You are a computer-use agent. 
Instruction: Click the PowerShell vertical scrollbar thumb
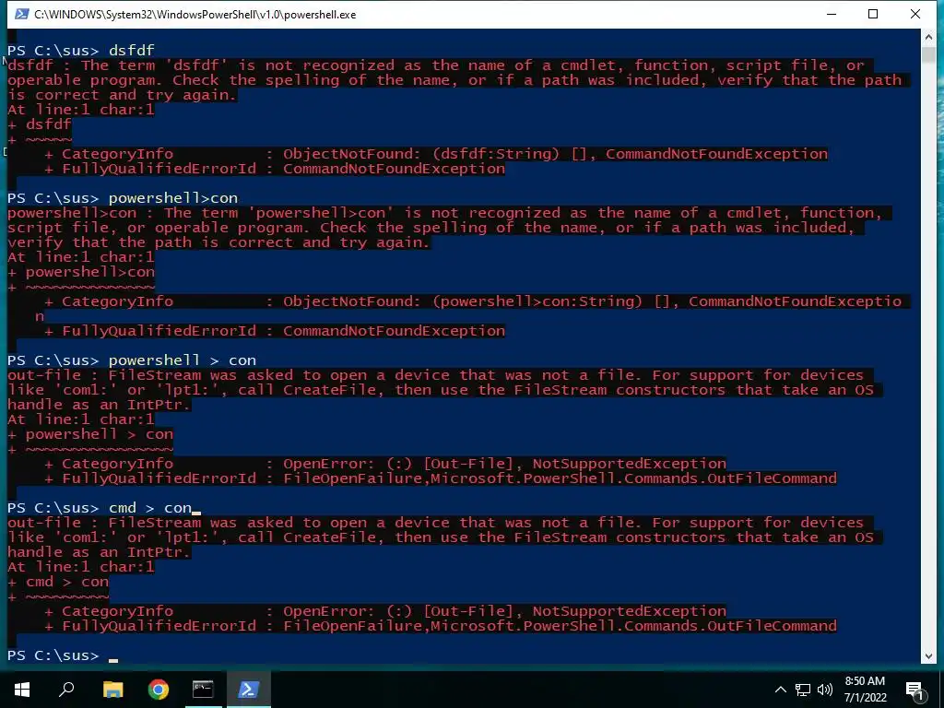pyautogui.click(x=927, y=54)
